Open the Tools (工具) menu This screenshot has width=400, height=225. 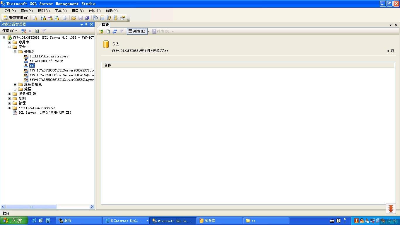click(x=61, y=11)
